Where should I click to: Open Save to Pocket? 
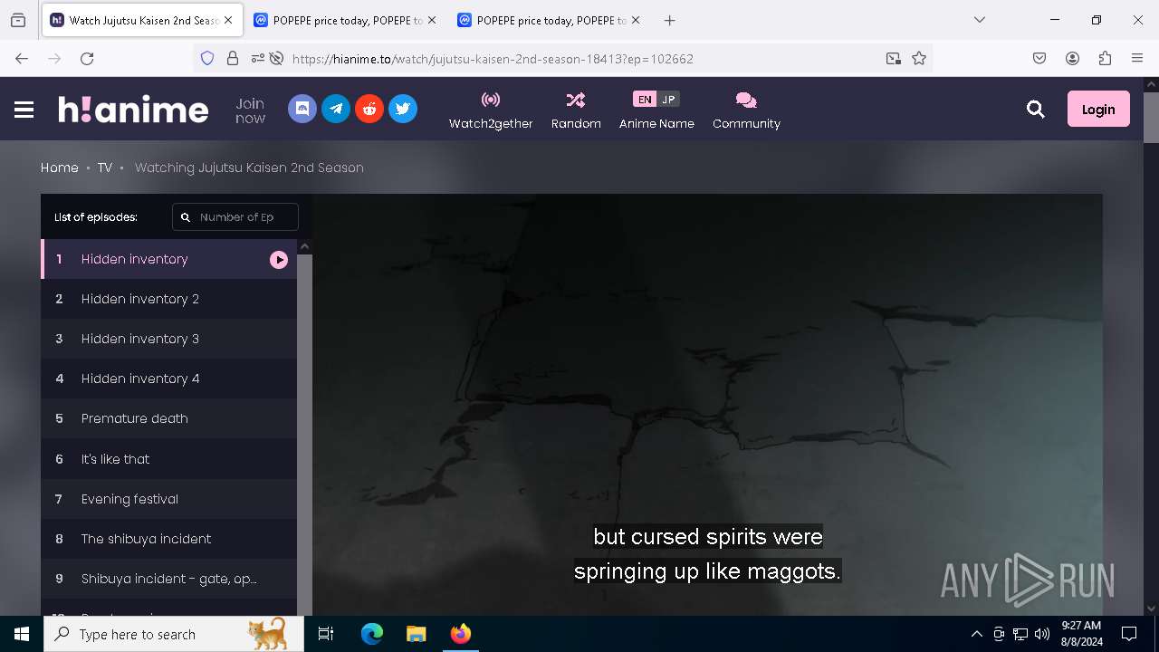1039,58
